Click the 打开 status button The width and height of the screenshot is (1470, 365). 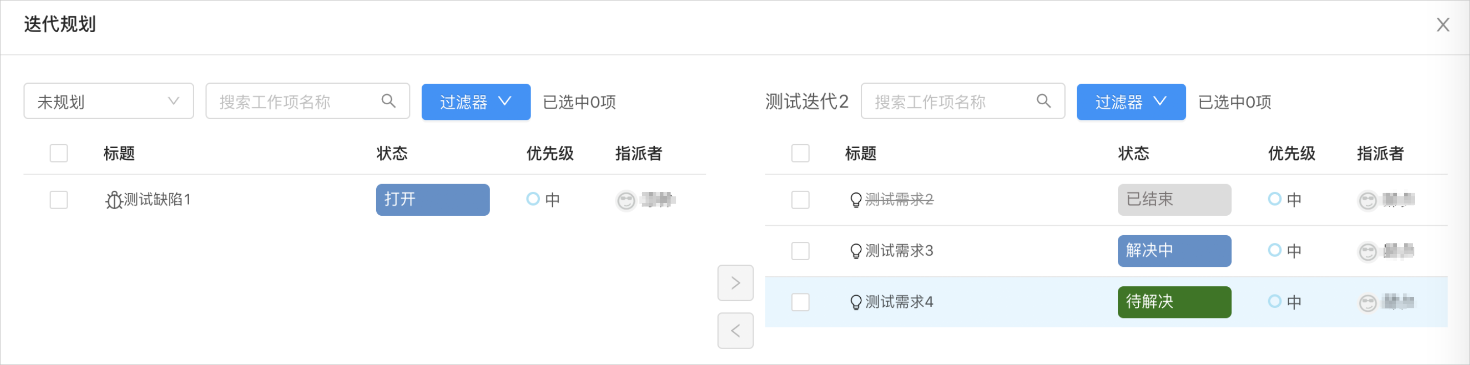[432, 199]
